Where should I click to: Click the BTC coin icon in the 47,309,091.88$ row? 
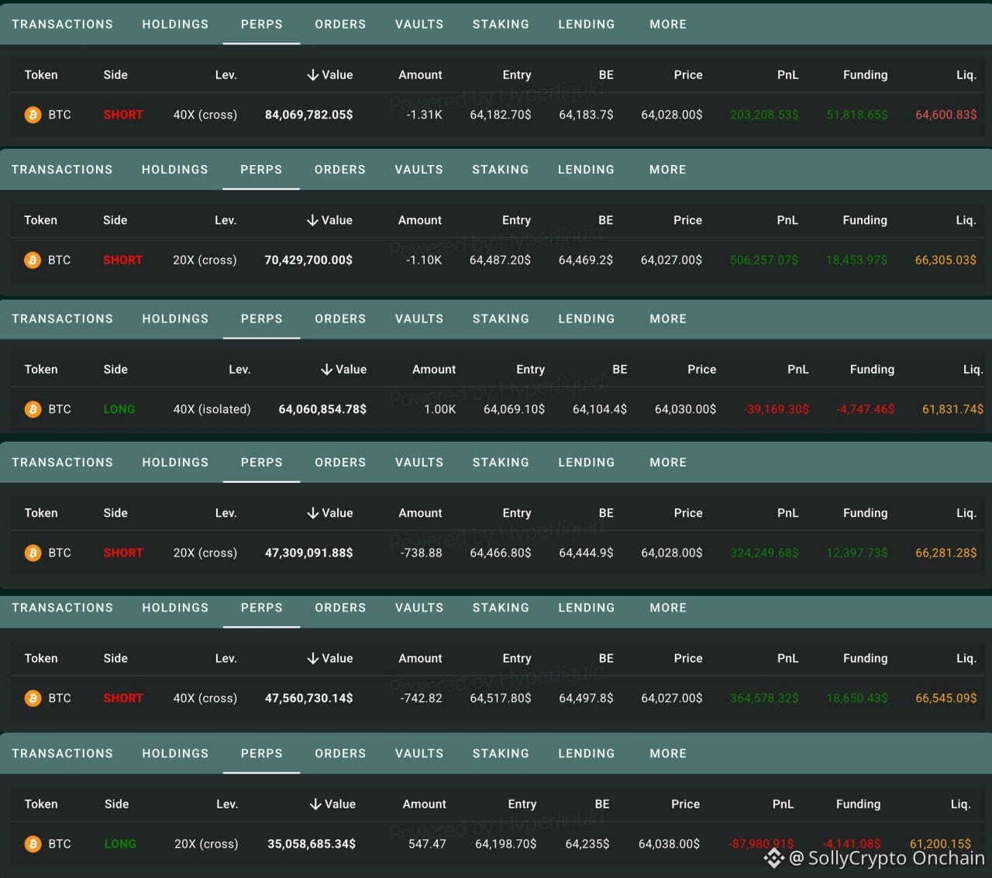[33, 553]
